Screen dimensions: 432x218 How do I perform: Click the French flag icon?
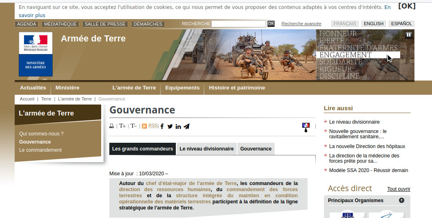click(x=306, y=125)
